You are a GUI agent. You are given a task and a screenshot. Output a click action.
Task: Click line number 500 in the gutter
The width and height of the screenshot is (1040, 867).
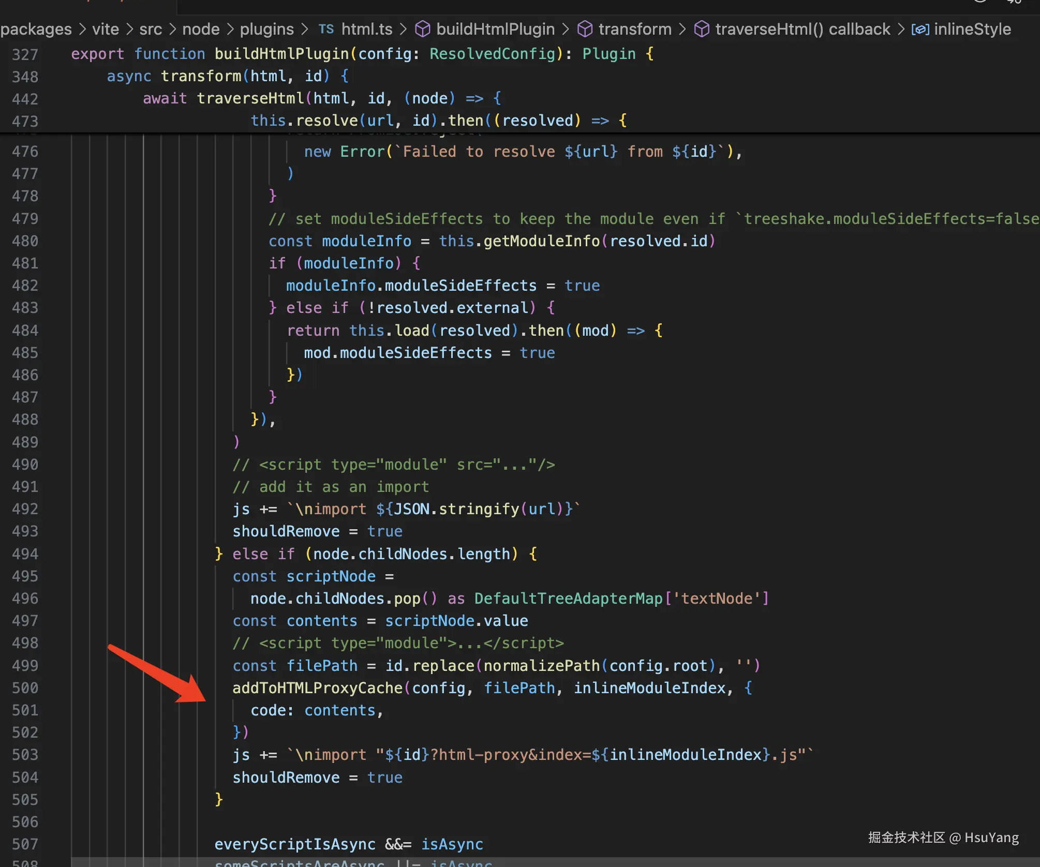pos(25,688)
